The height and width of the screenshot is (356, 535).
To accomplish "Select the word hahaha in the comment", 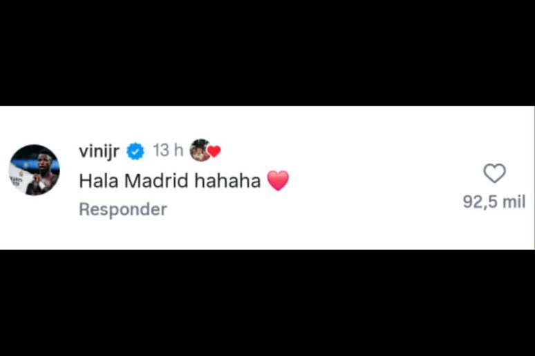I will pyautogui.click(x=227, y=181).
